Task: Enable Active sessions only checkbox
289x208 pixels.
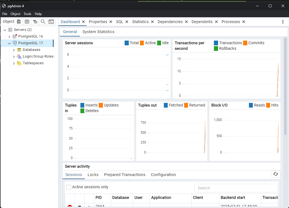Action: (x=68, y=187)
